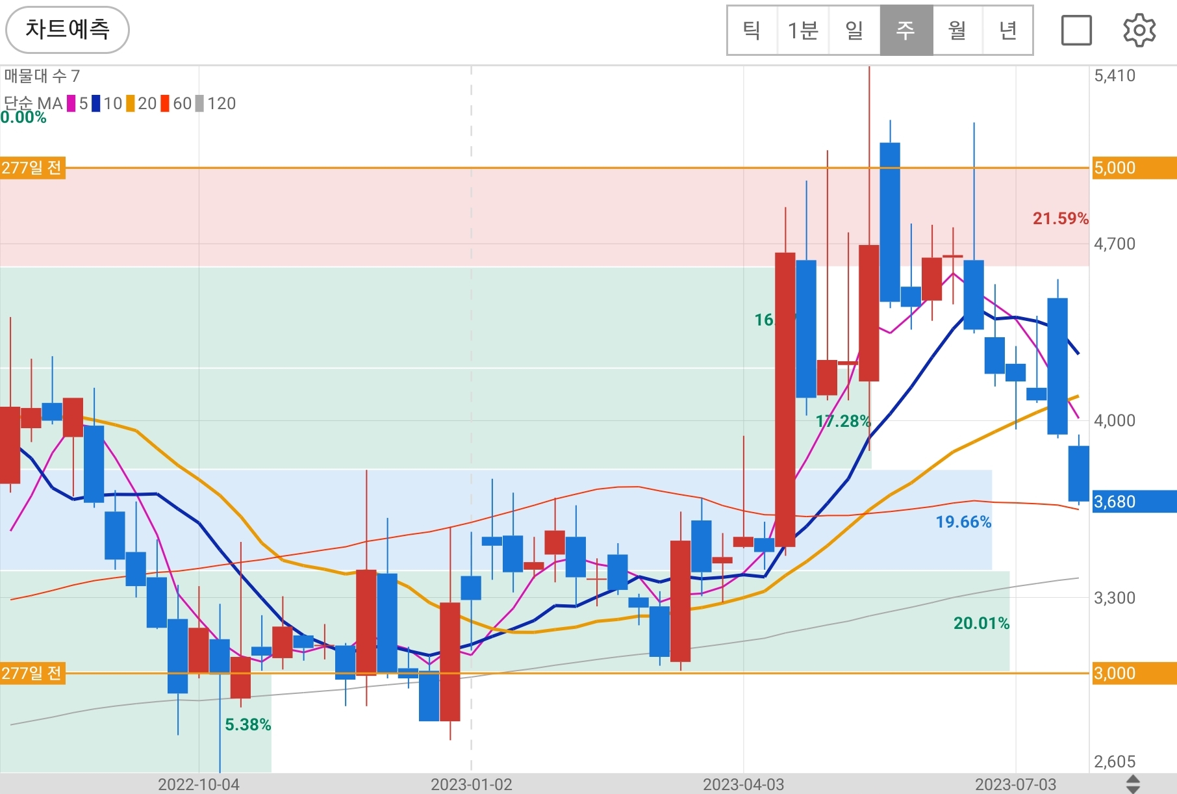Click the orange 3,000 price tag
The image size is (1177, 794).
(1134, 673)
